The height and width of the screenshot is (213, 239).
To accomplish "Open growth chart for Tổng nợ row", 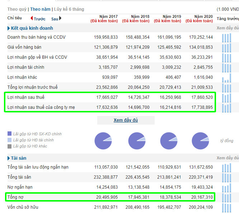I will [227, 198].
